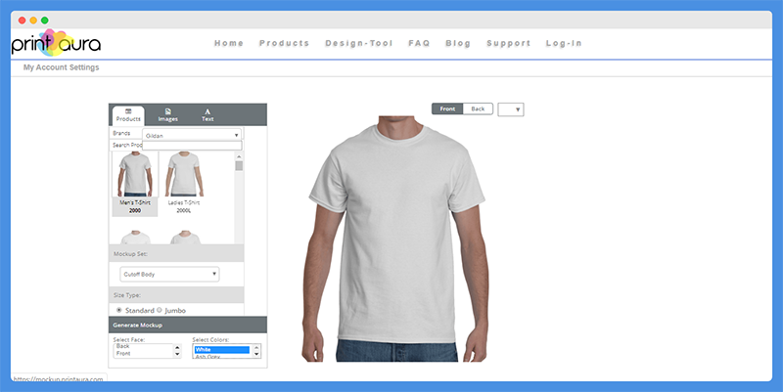Open the Mockup Set dropdown (Cutoff Body)

click(x=169, y=274)
